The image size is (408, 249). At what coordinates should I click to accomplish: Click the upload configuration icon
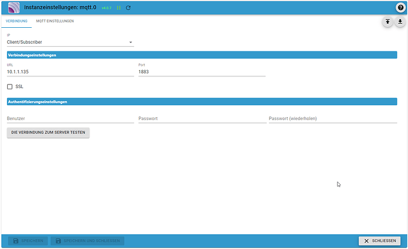(387, 21)
